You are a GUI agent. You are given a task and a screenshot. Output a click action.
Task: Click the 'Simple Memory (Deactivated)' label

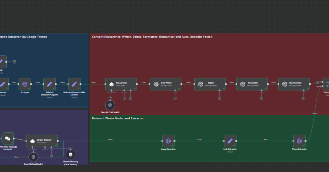[x=70, y=163]
